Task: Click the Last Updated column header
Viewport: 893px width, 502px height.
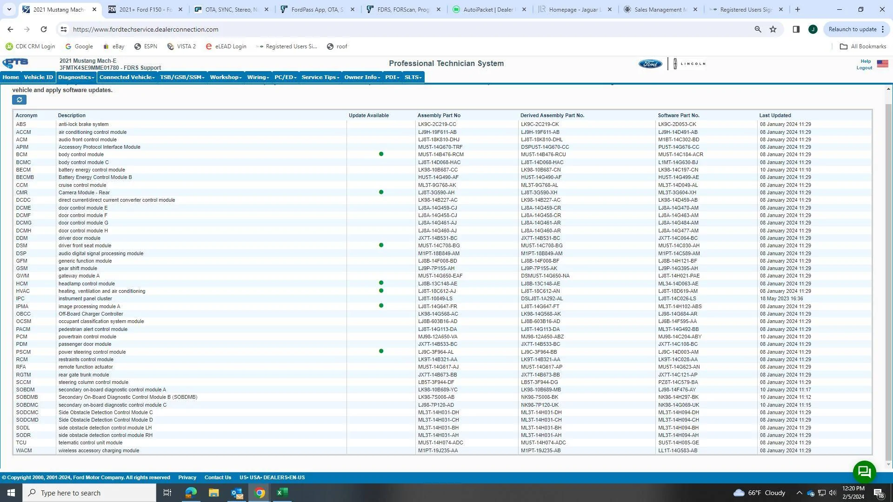Action: [x=775, y=115]
